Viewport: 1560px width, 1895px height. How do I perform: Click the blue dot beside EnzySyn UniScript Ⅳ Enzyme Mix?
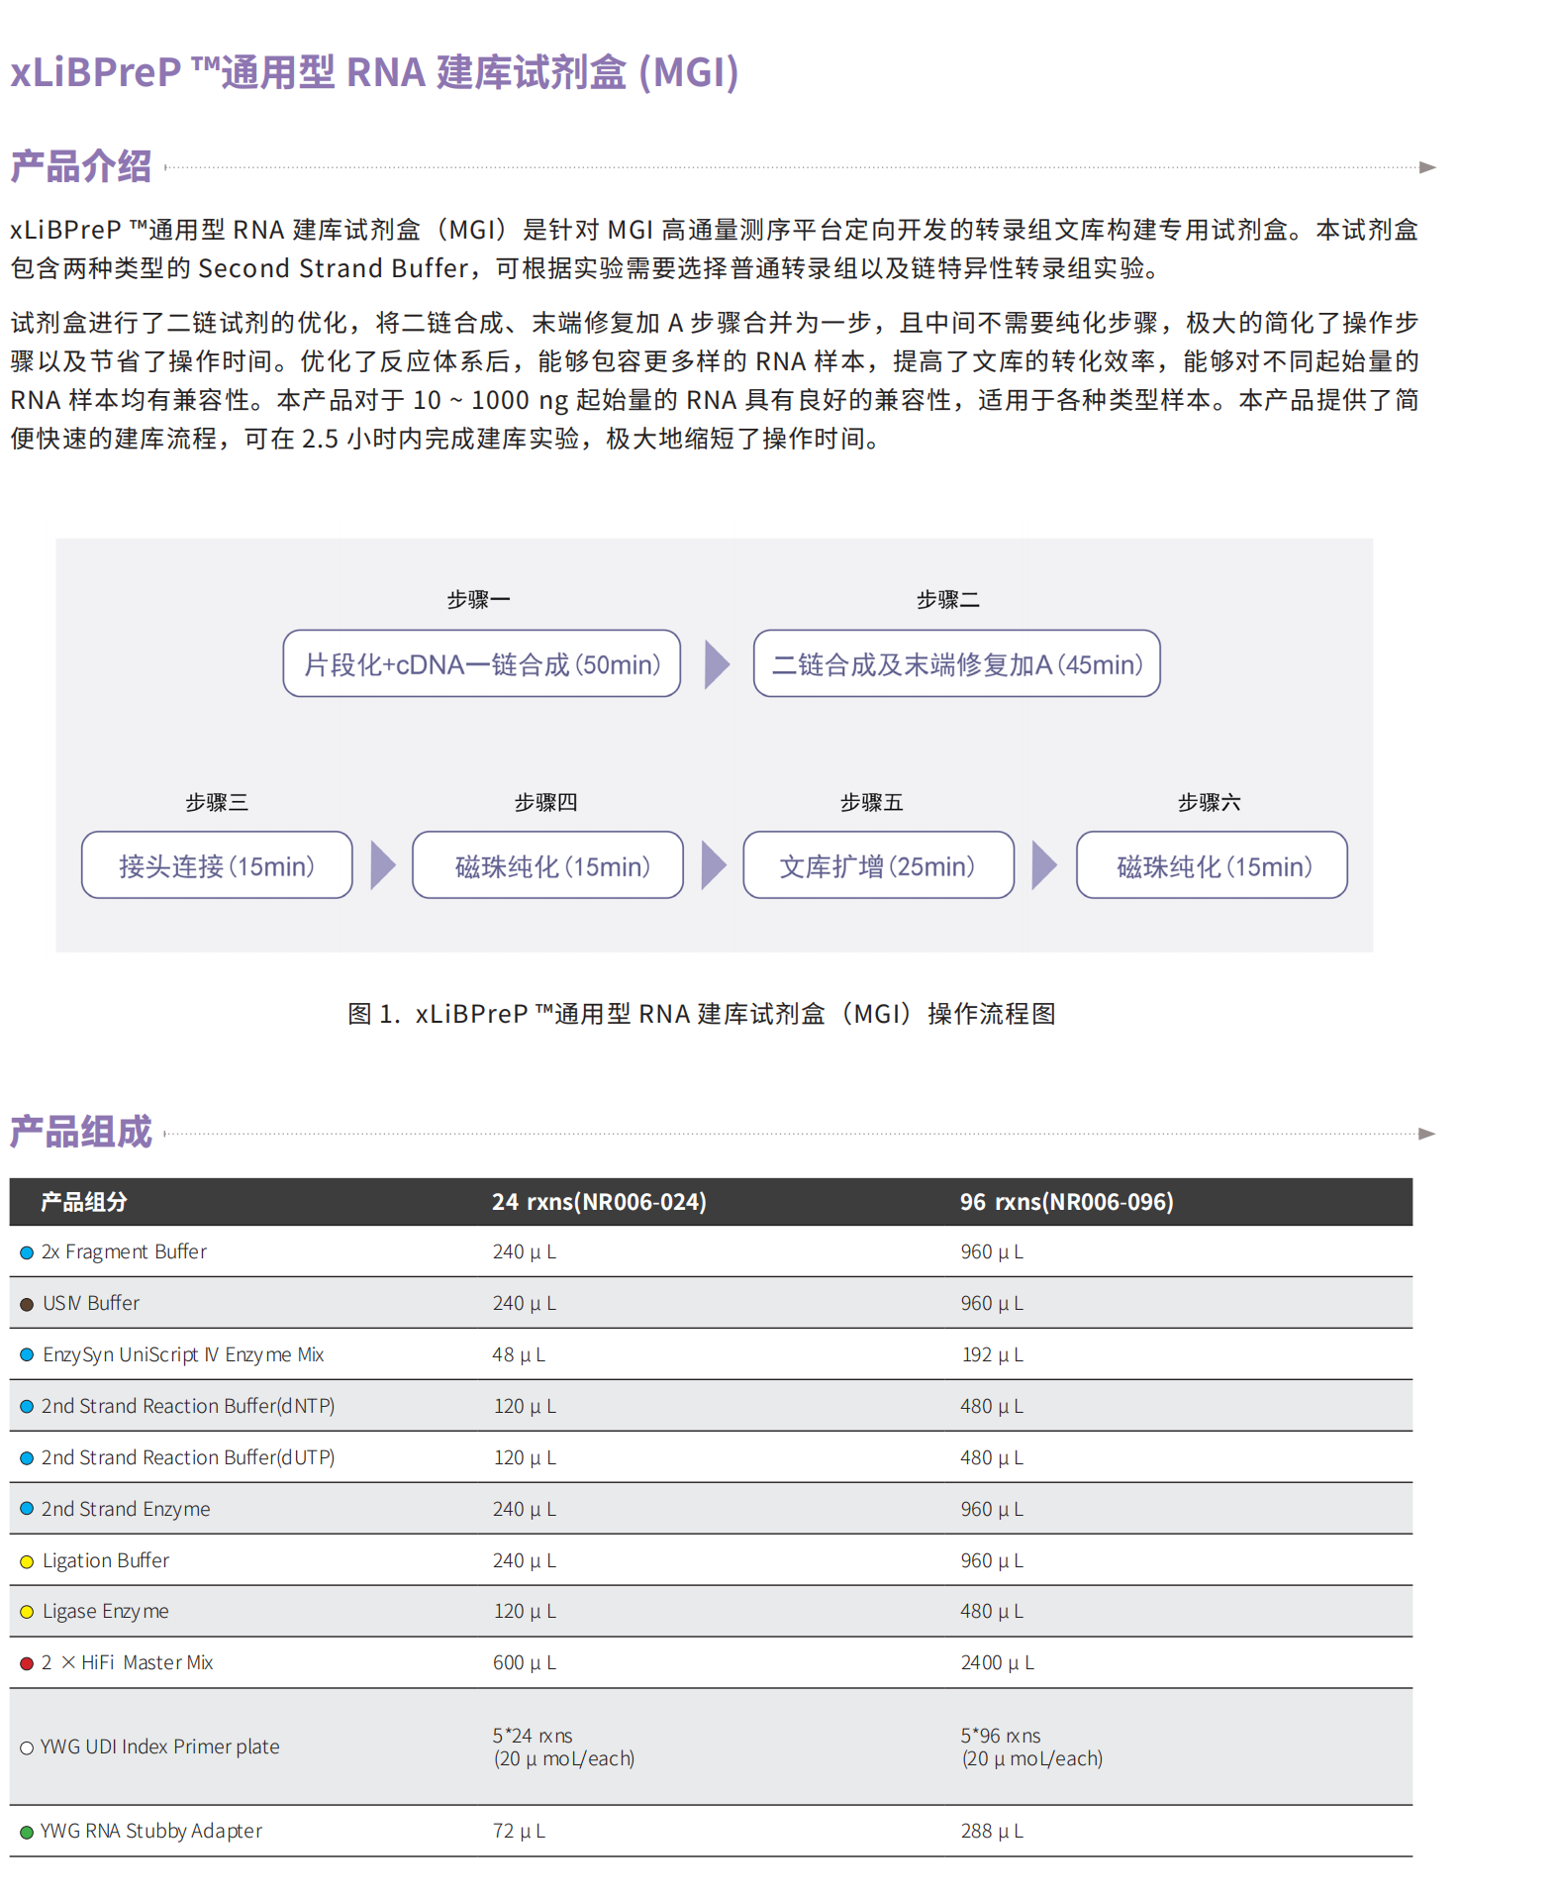pyautogui.click(x=27, y=1354)
